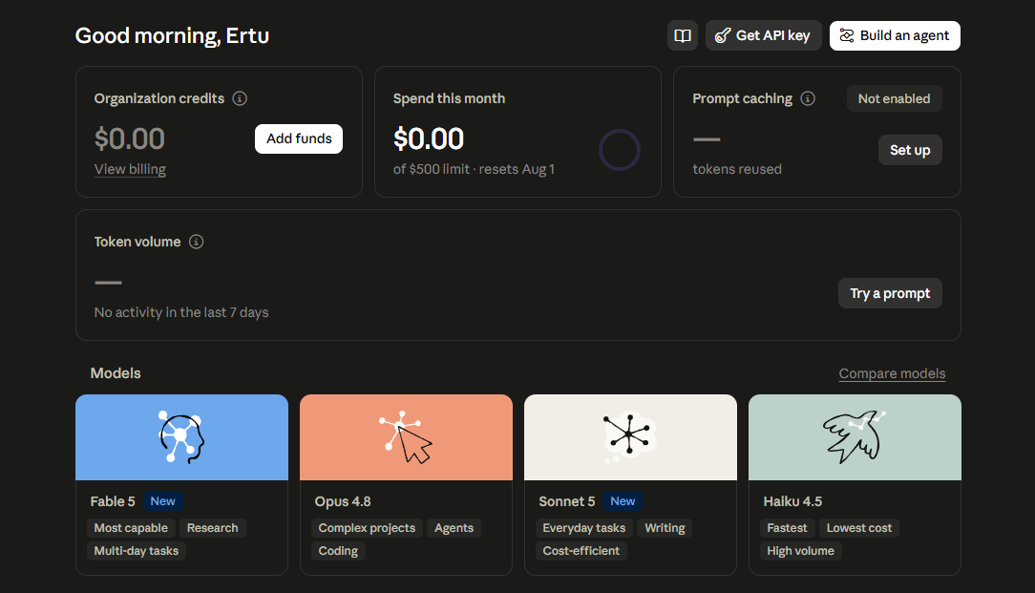Click the Get API key button
The height and width of the screenshot is (593, 1035).
(763, 35)
